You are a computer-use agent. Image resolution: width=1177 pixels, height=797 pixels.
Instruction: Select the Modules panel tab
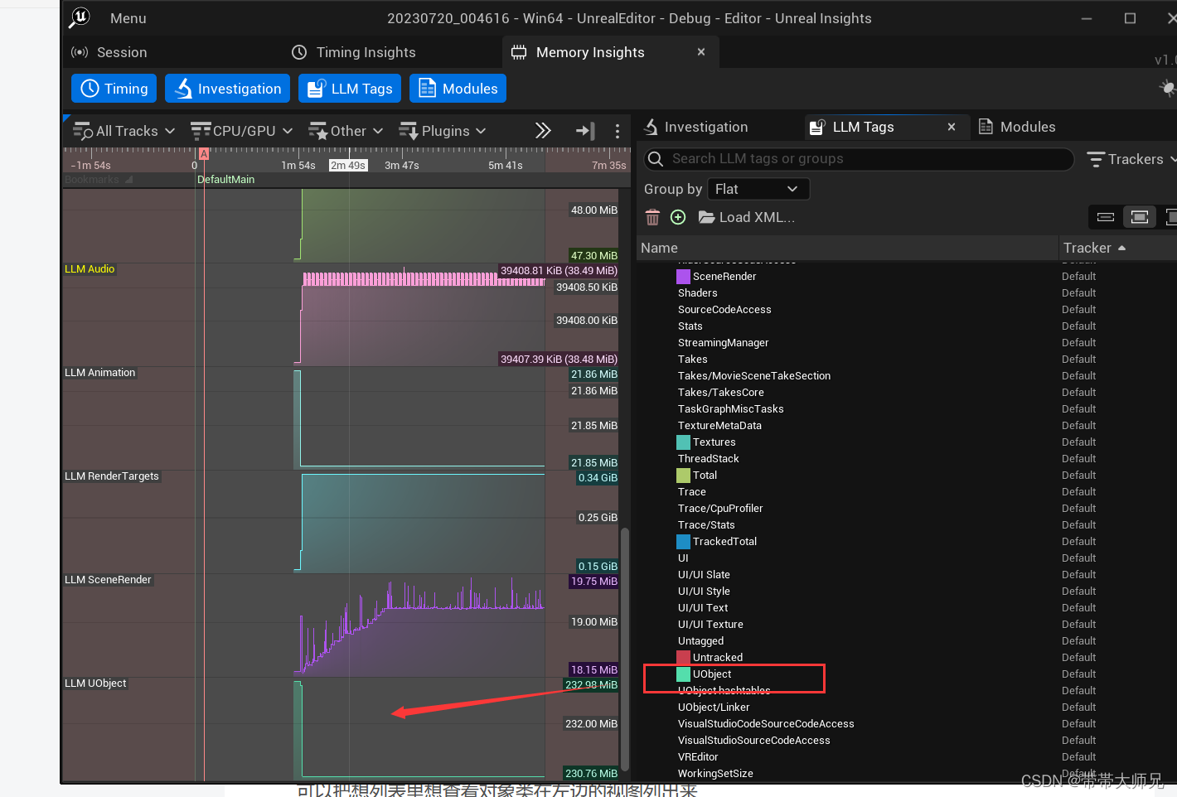pyautogui.click(x=1017, y=127)
